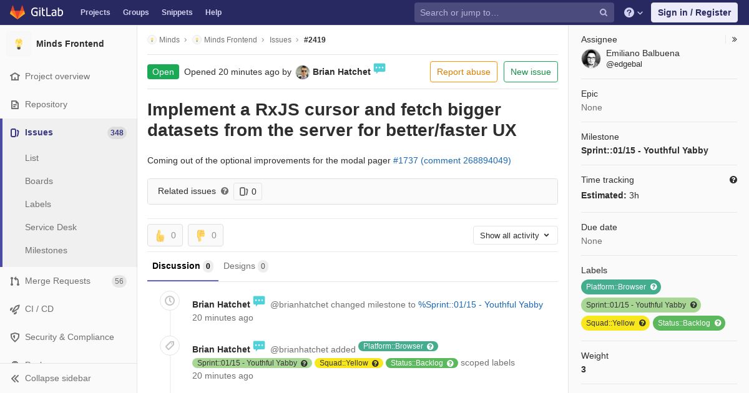Viewport: 749px width, 393px height.
Task: Click @edgebal assignee username
Action: pyautogui.click(x=624, y=64)
